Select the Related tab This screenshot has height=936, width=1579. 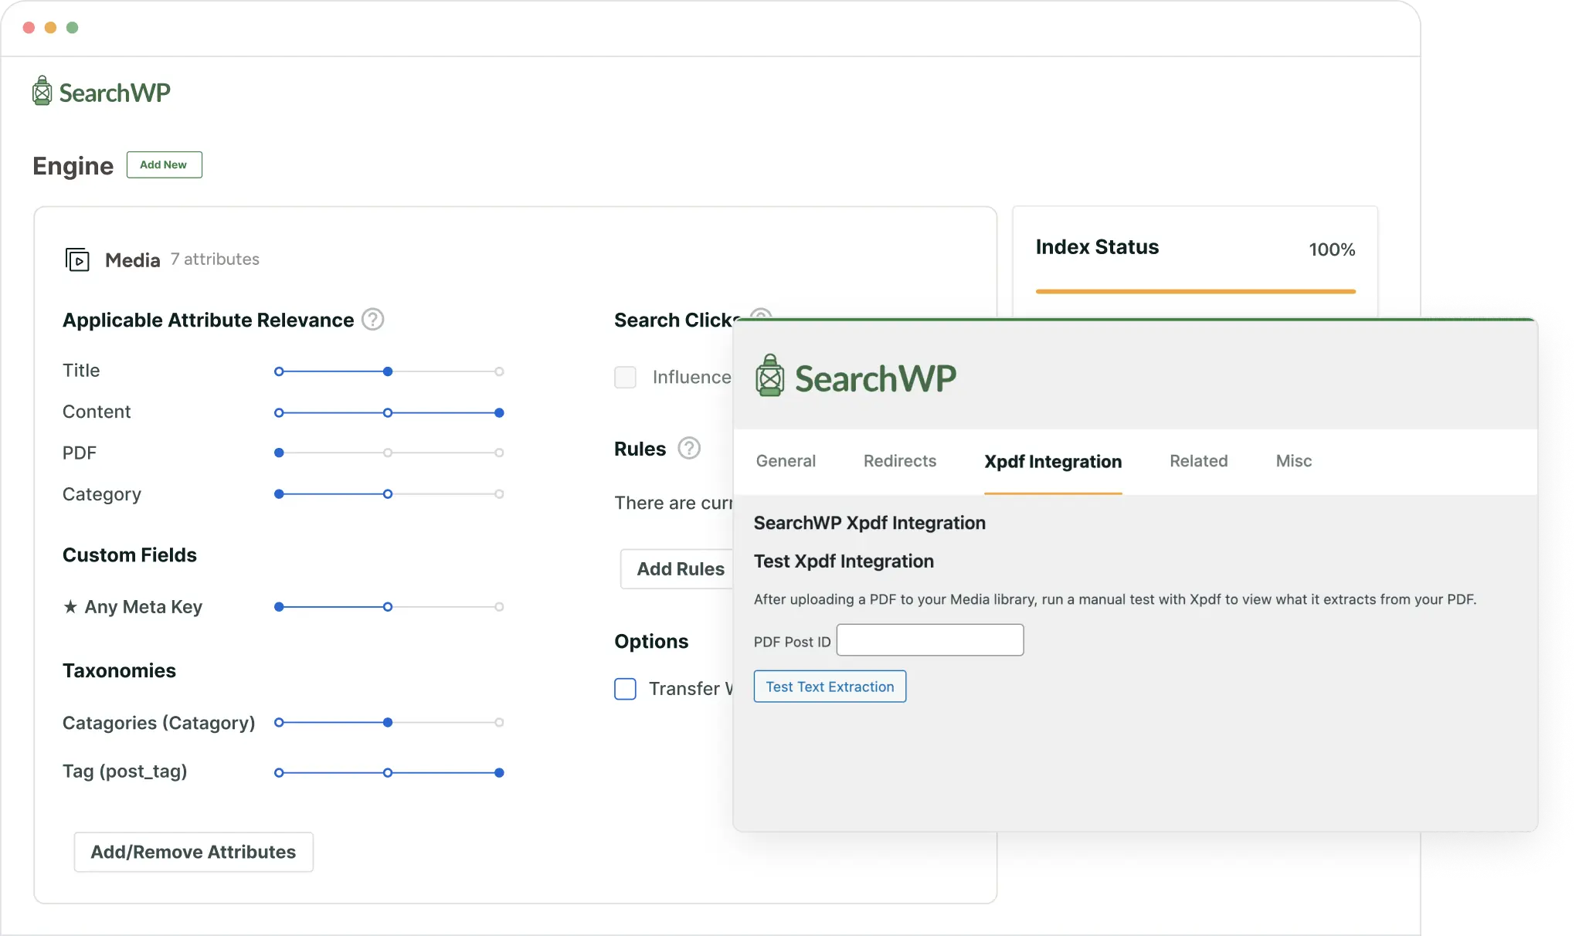(1197, 461)
